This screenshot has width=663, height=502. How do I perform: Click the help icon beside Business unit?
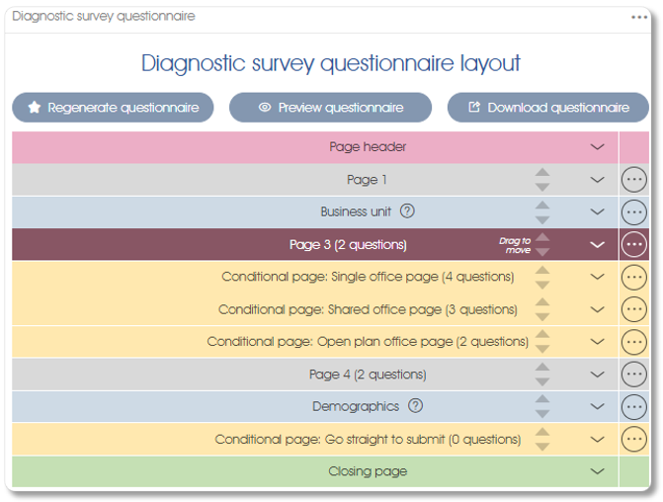coord(407,210)
